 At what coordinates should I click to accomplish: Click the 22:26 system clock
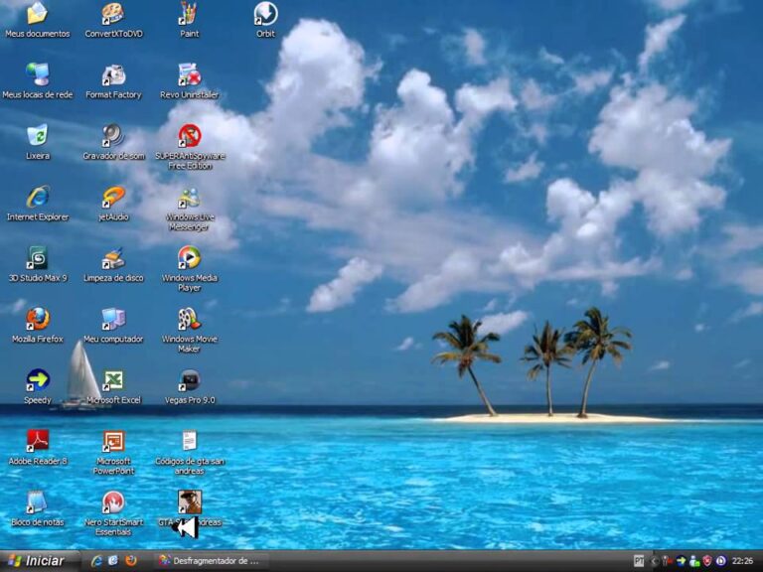[742, 561]
